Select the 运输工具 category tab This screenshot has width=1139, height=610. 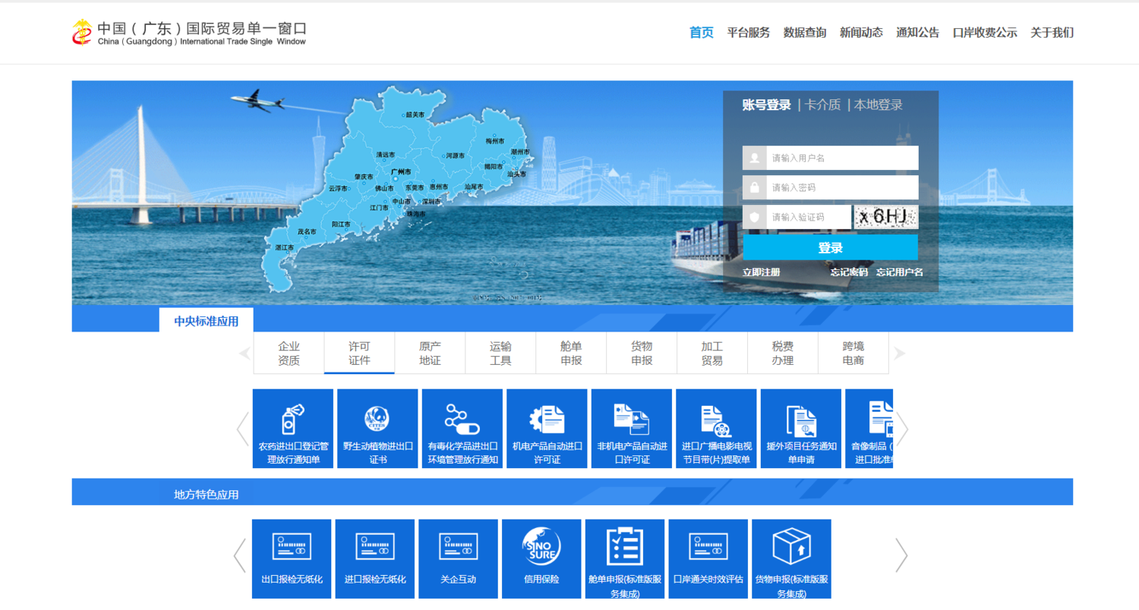coord(500,354)
